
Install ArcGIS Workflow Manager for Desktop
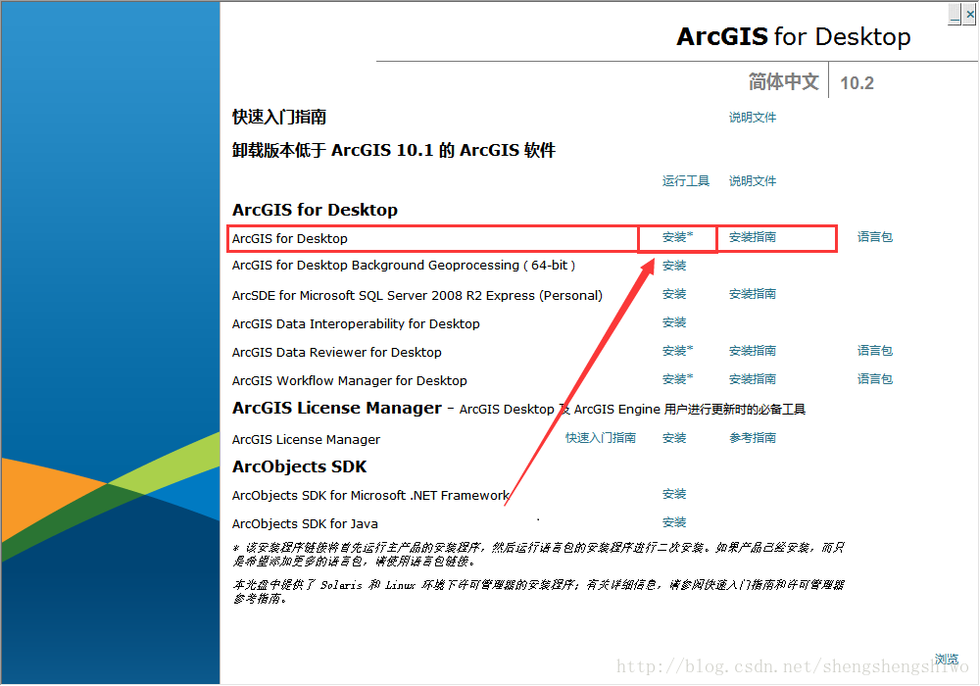[x=677, y=379]
